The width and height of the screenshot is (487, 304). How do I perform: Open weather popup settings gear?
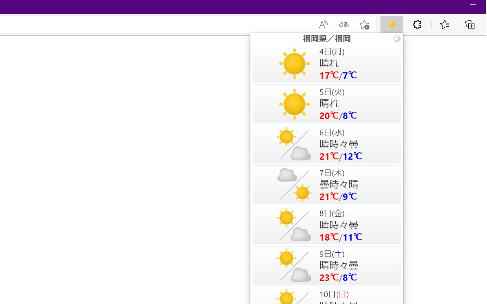point(396,39)
